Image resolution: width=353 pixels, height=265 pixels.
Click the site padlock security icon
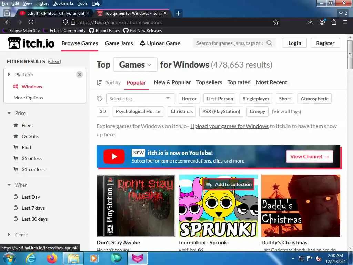pyautogui.click(x=73, y=22)
